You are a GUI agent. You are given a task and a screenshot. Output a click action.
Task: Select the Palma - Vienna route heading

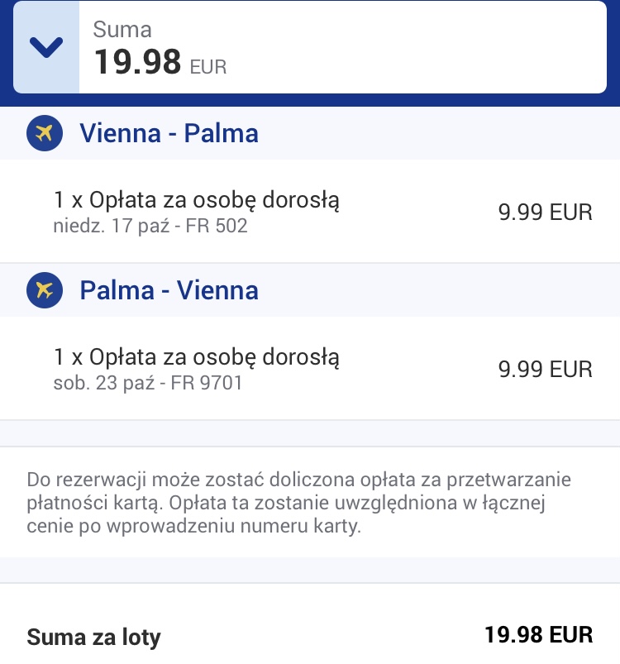point(169,290)
